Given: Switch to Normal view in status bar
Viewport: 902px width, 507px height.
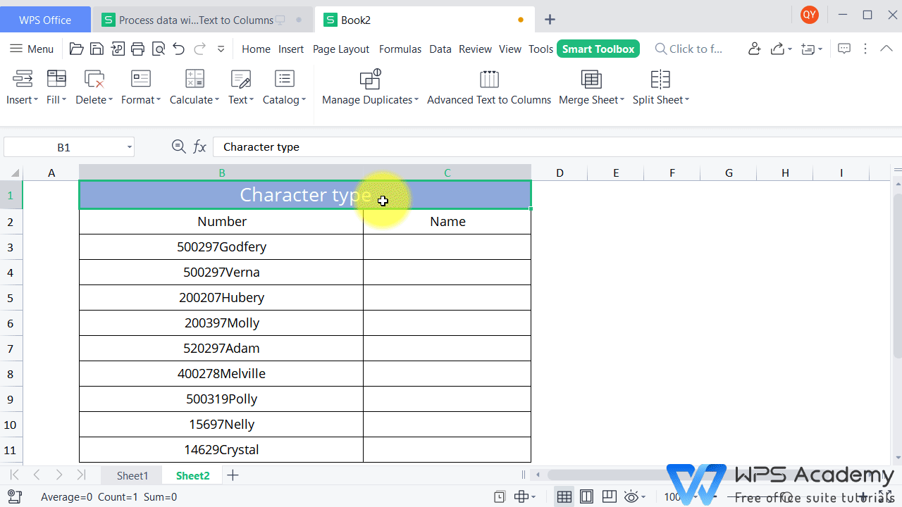Looking at the screenshot, I should click(564, 497).
